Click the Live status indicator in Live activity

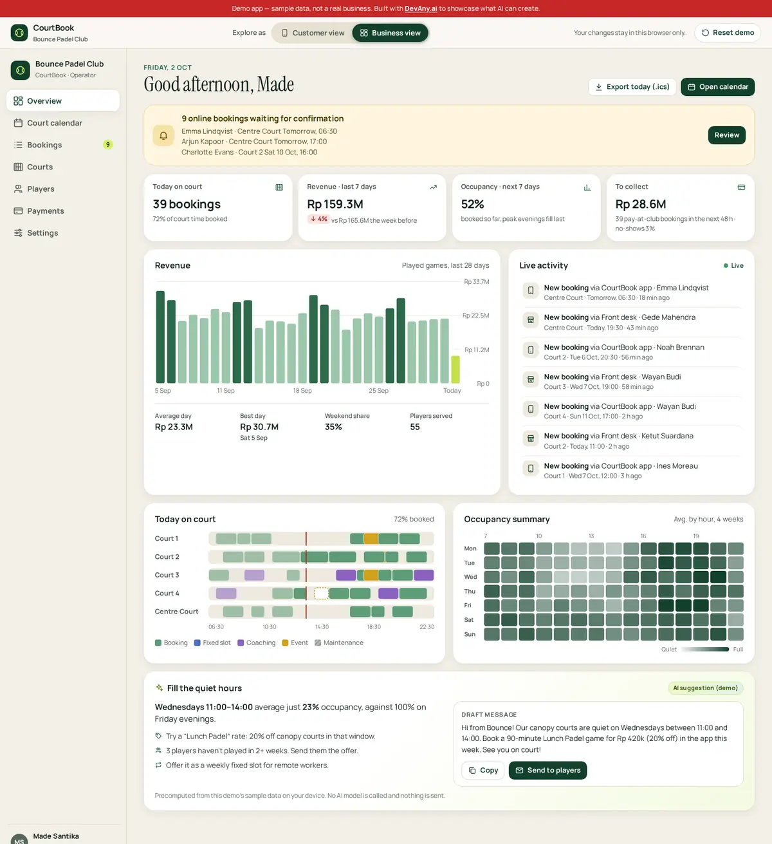733,266
